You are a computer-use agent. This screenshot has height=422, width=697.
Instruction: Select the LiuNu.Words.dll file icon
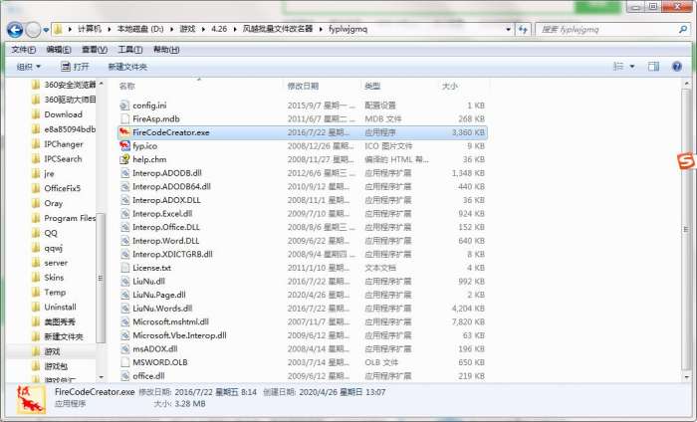pyautogui.click(x=124, y=308)
